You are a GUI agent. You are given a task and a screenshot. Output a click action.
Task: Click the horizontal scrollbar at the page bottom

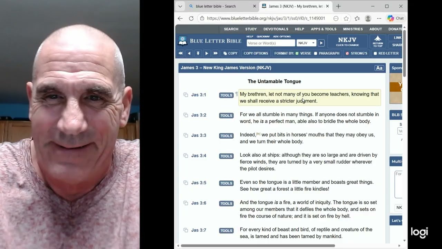[x=258, y=246]
